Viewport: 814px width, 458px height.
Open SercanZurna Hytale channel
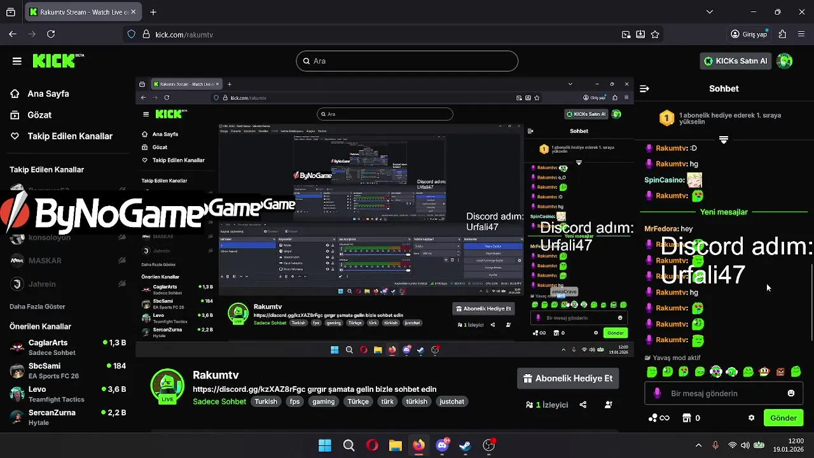point(68,417)
